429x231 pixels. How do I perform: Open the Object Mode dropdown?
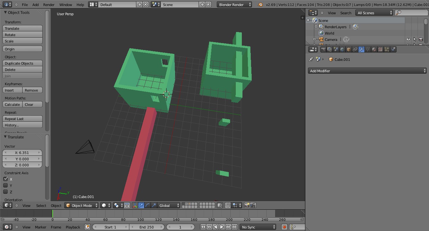pos(81,205)
